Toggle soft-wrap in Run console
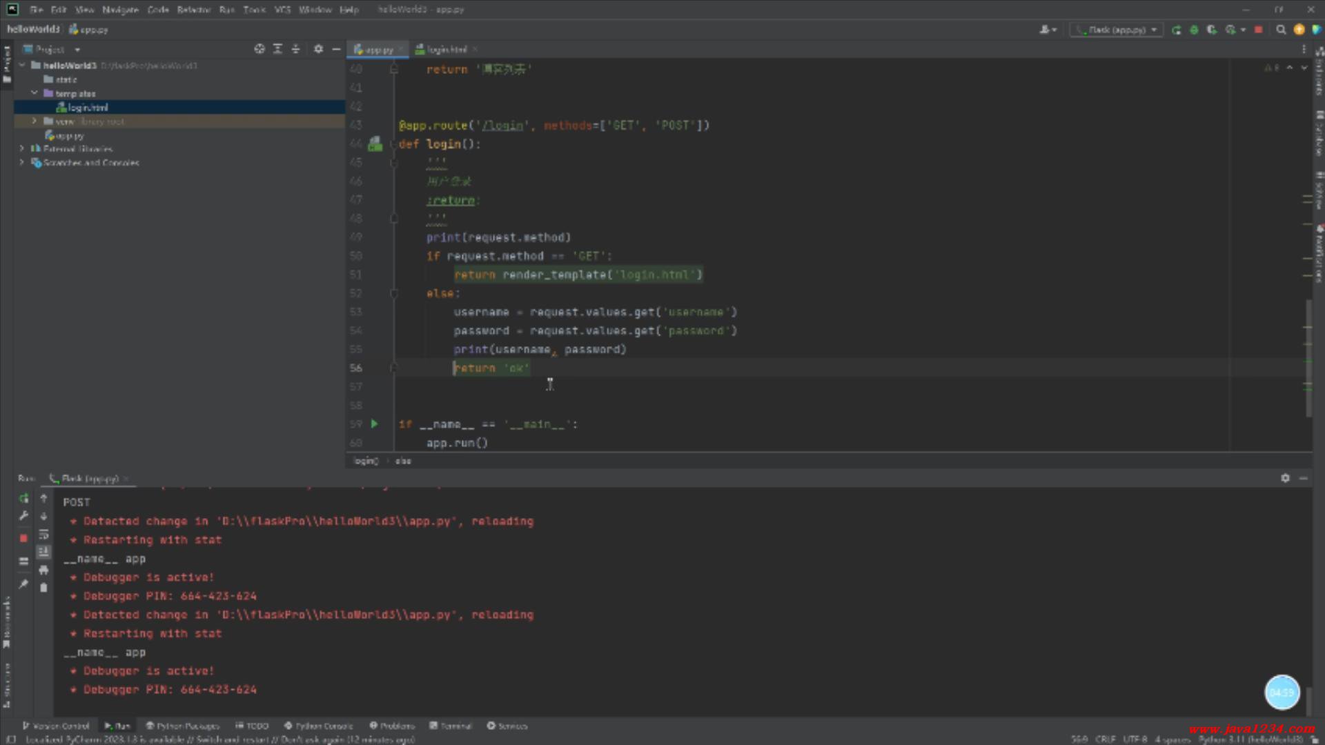The height and width of the screenshot is (745, 1325). (x=43, y=535)
